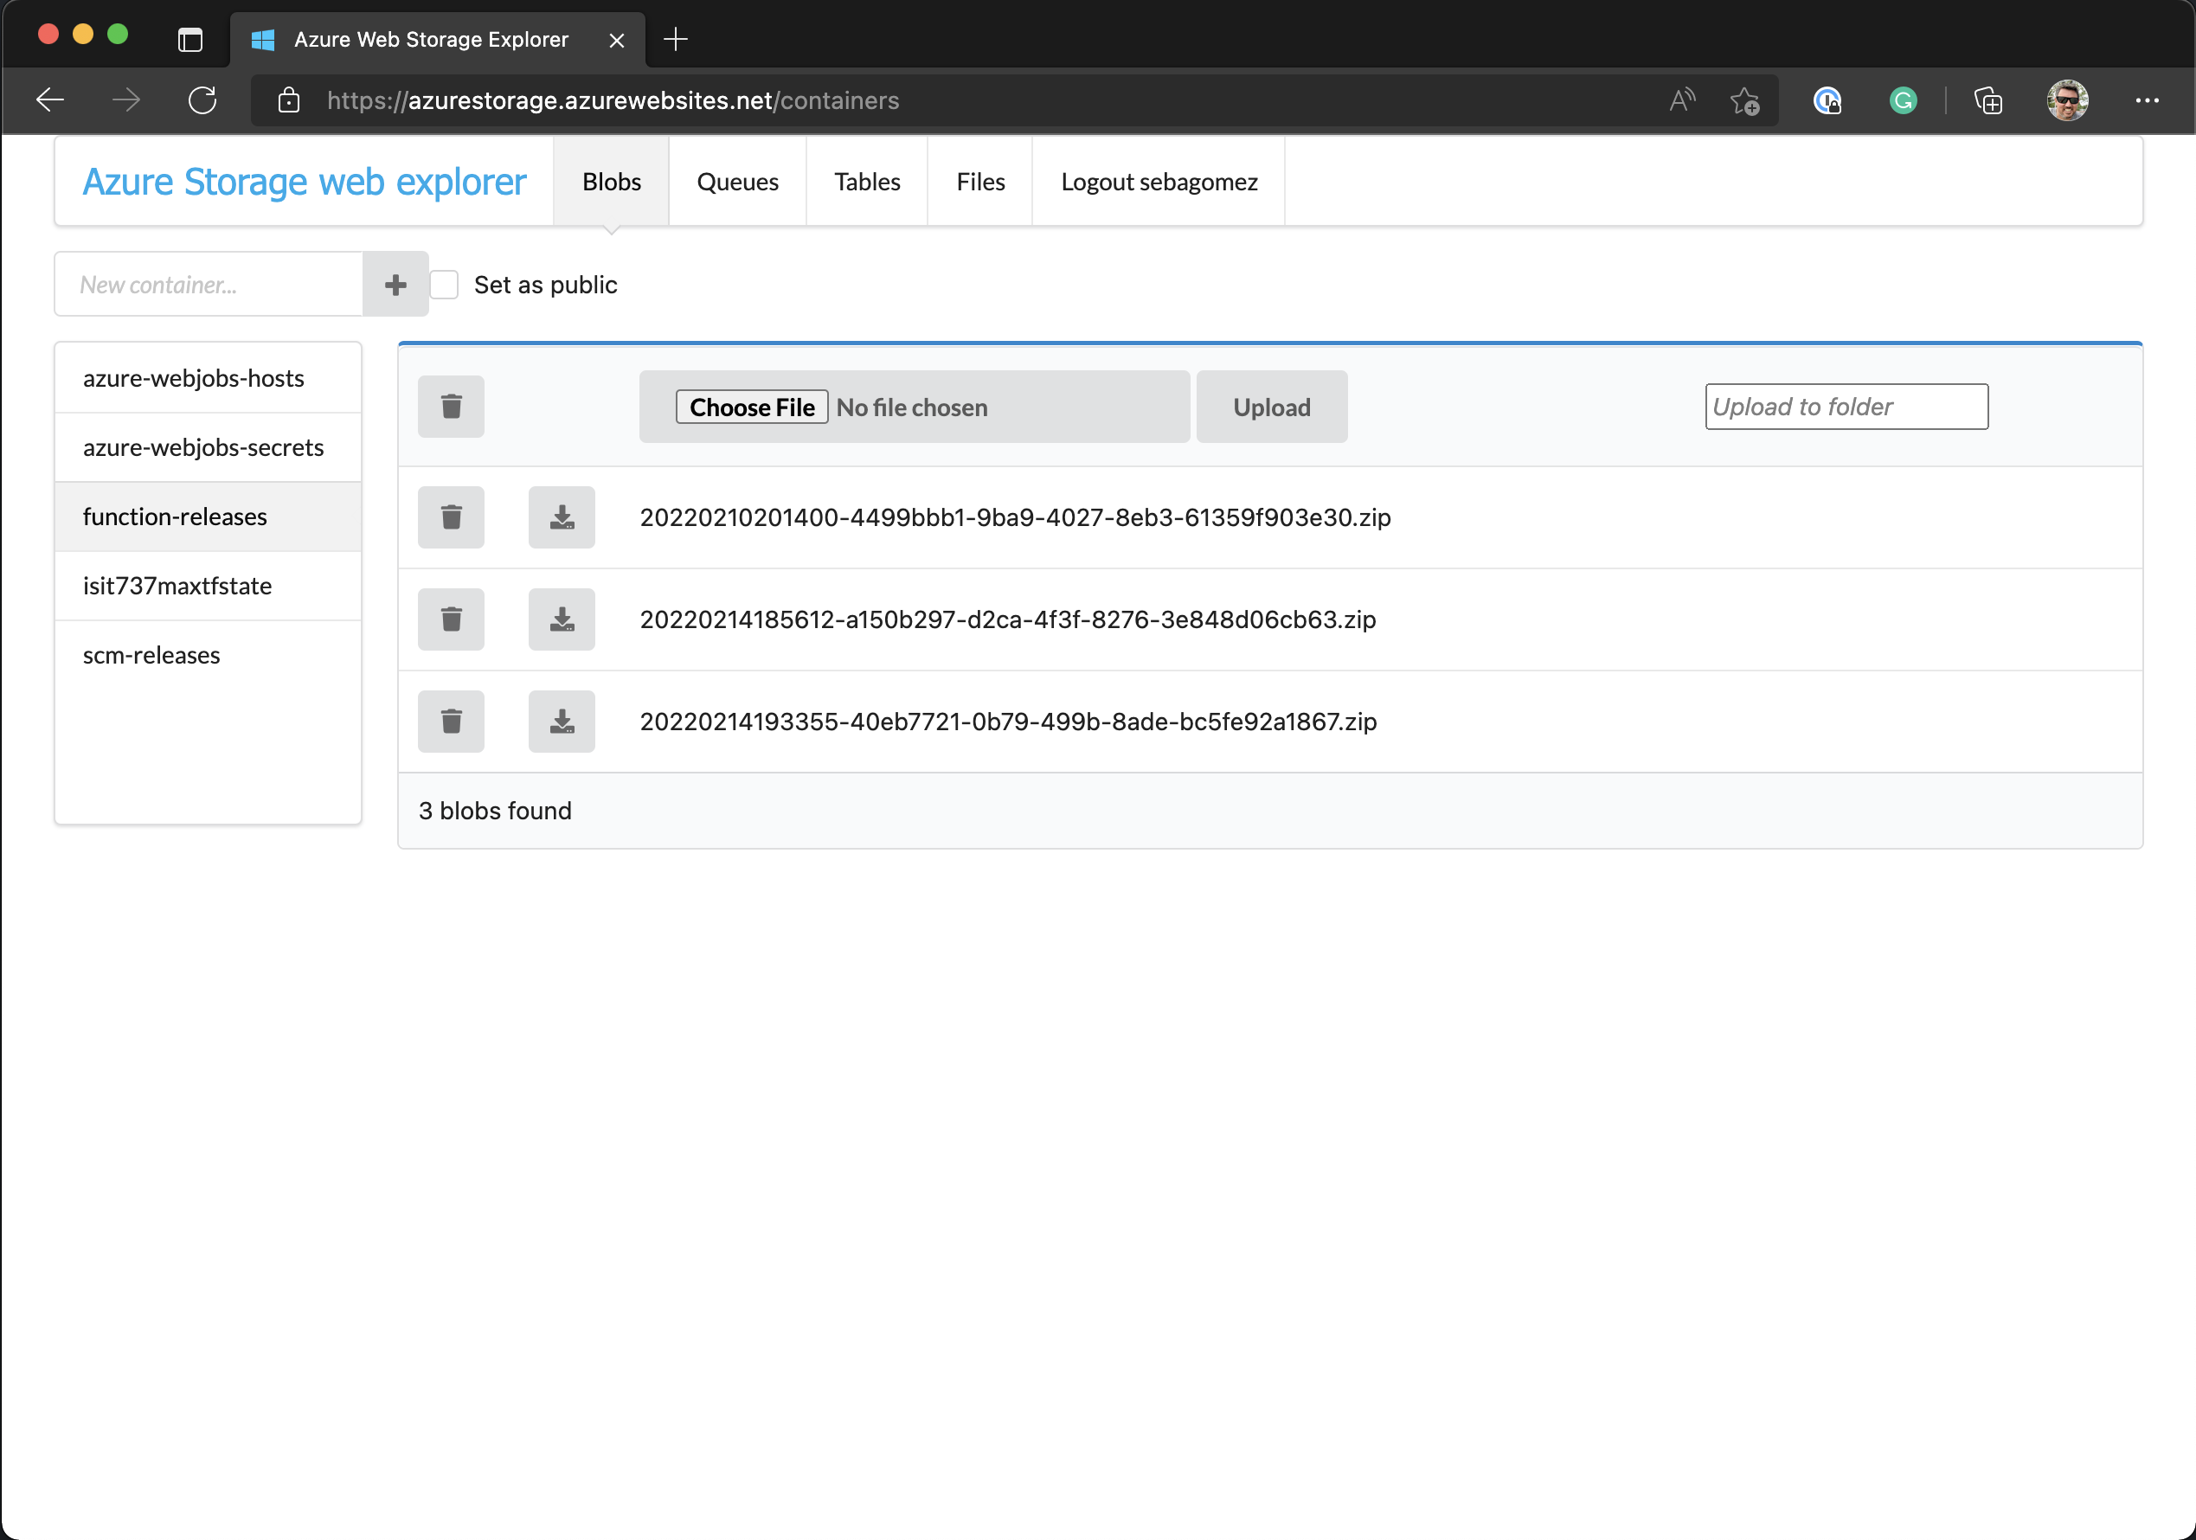2196x1540 pixels.
Task: Switch to the Queues tab
Action: 736,182
